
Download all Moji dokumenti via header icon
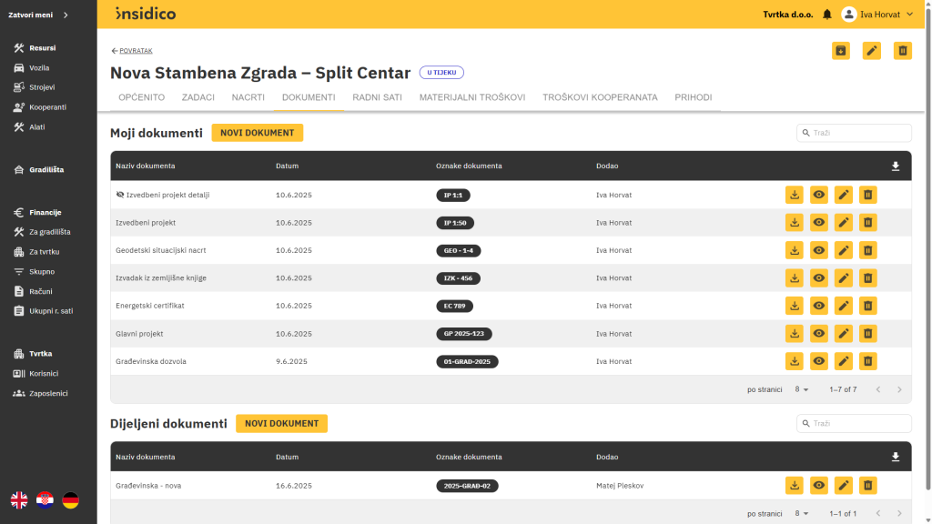(x=895, y=166)
